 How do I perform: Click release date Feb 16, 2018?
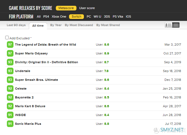[x=172, y=97]
